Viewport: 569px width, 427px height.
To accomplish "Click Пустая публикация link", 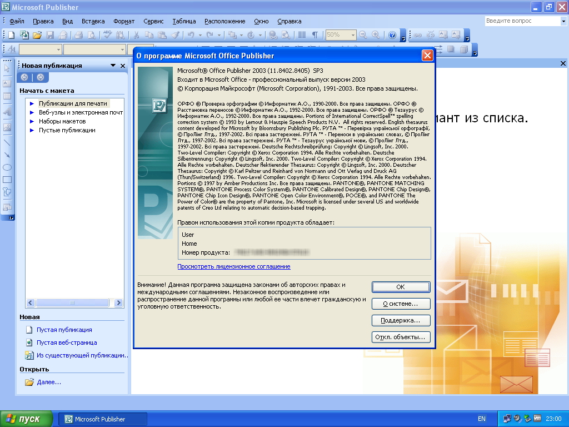I will click(64, 330).
